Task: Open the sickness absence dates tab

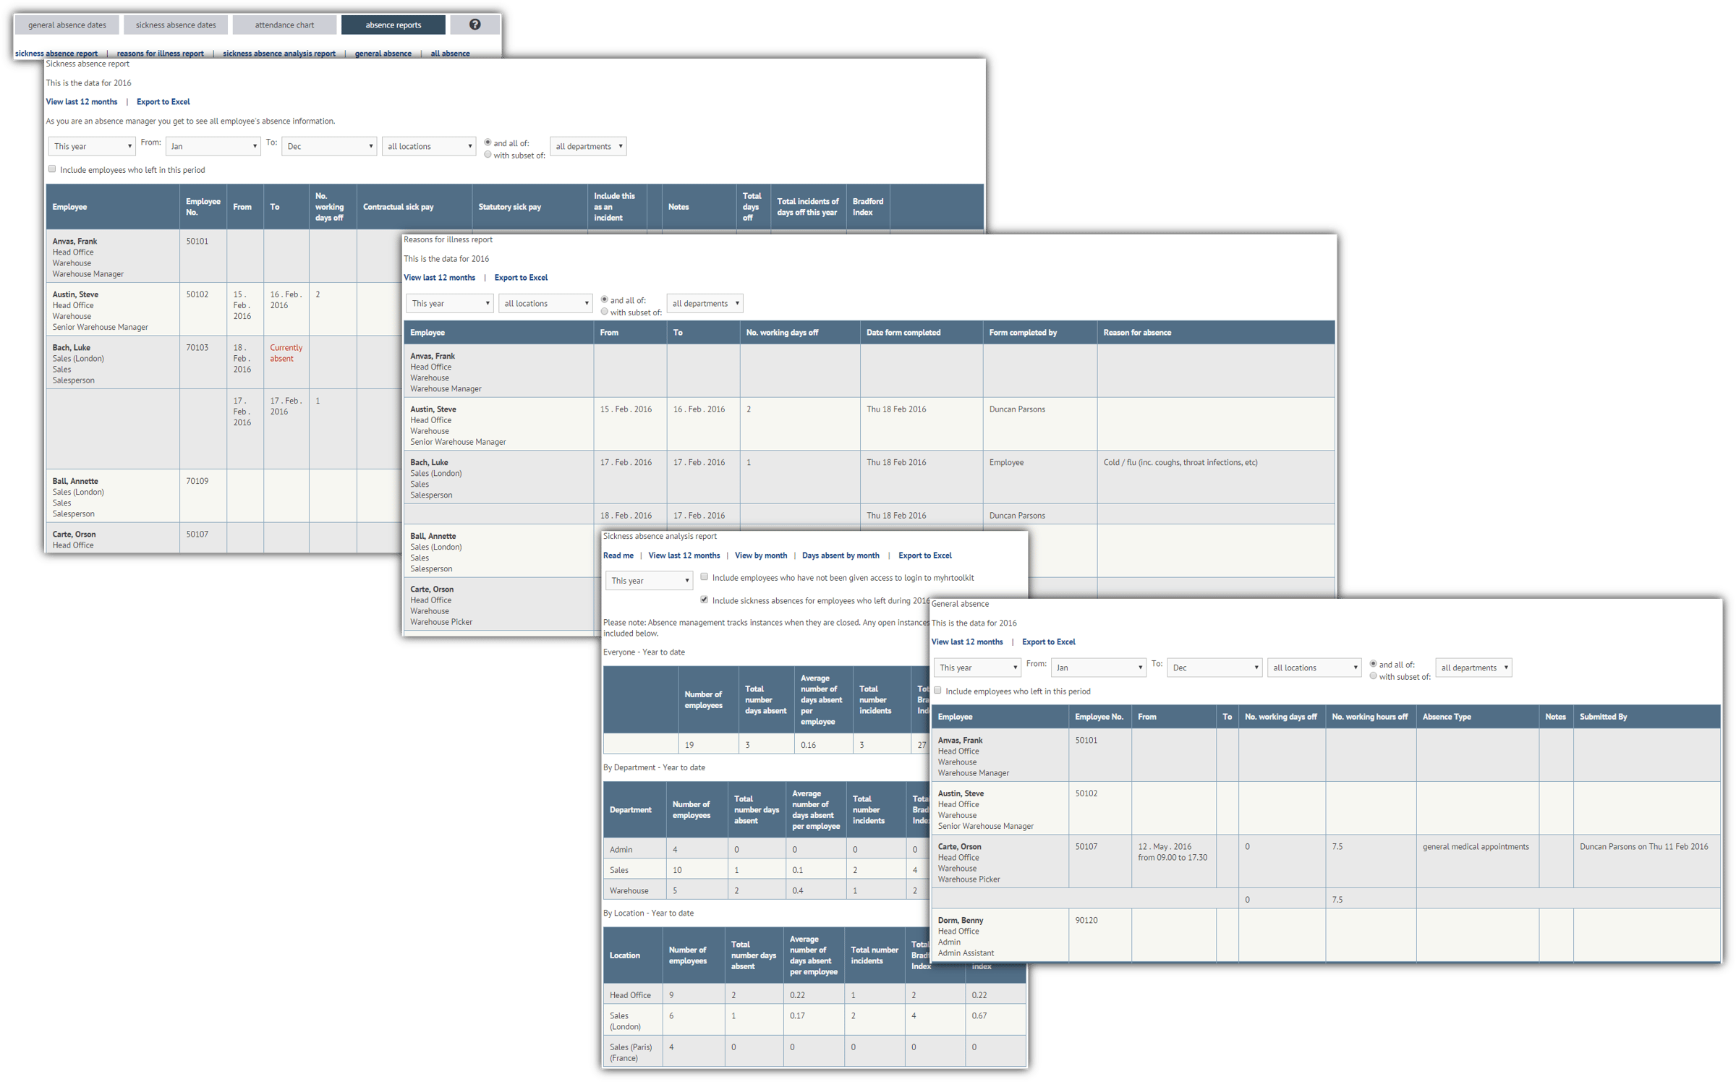Action: click(x=176, y=24)
